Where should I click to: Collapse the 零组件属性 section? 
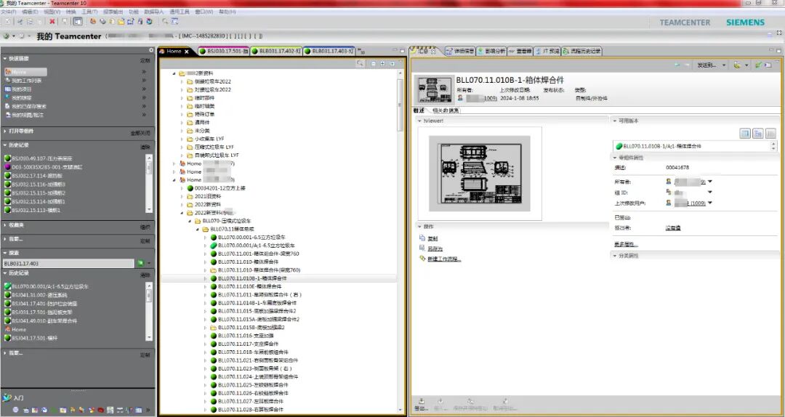(x=615, y=158)
